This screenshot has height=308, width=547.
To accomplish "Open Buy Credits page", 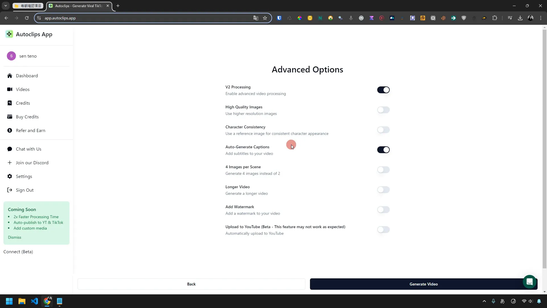I will point(27,117).
